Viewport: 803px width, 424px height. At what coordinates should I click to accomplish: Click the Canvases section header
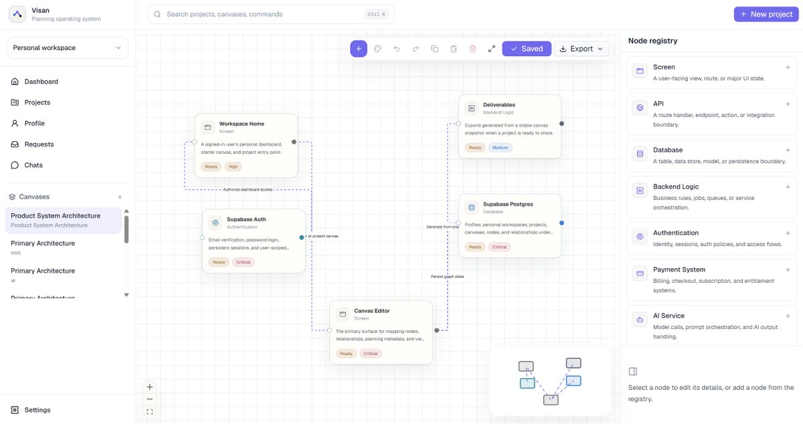[x=34, y=197]
